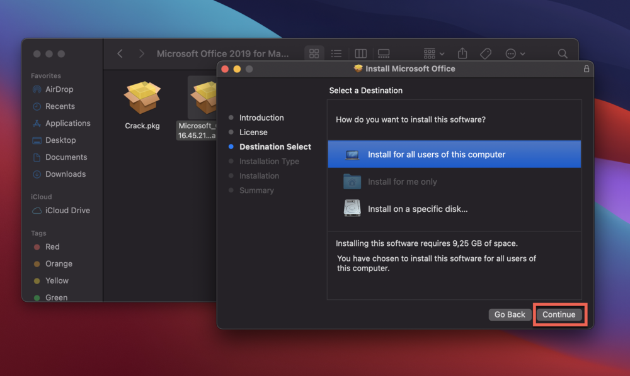
Task: Click the Share icon in Finder toolbar
Action: pyautogui.click(x=462, y=54)
